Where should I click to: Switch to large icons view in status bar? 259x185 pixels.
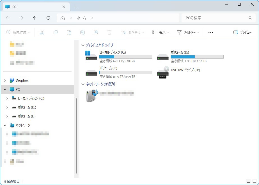255,181
